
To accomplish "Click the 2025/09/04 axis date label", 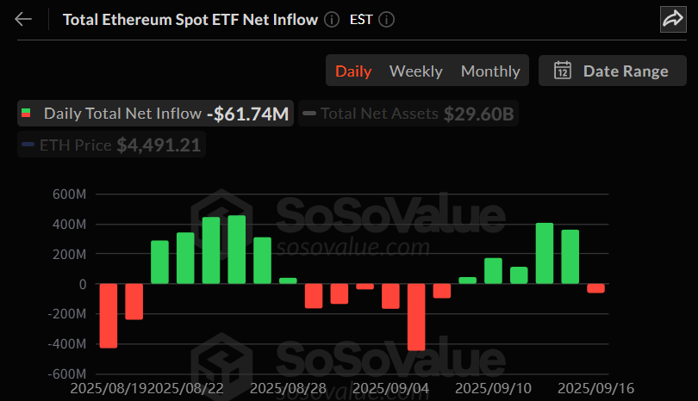I will [x=391, y=388].
